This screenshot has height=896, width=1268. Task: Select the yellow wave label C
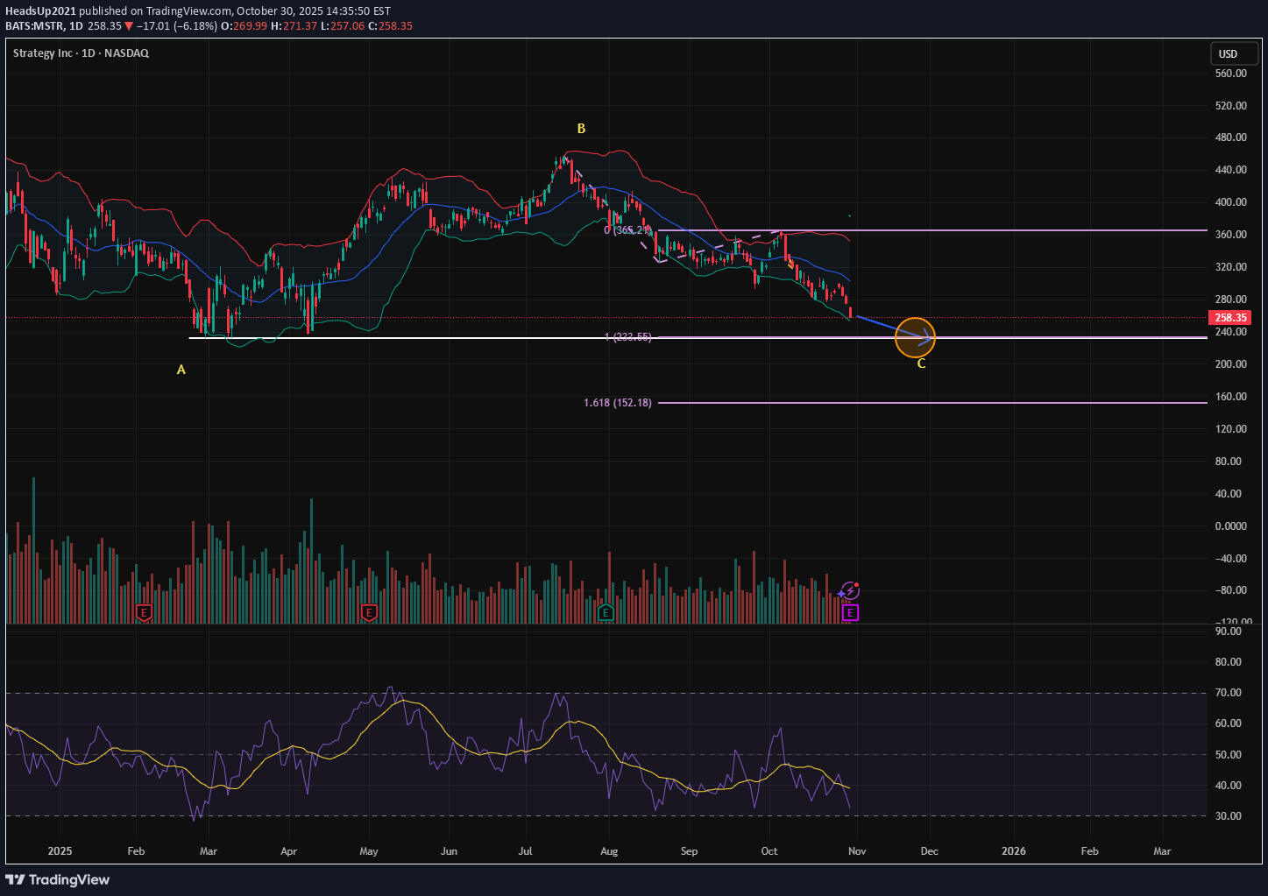pos(921,363)
